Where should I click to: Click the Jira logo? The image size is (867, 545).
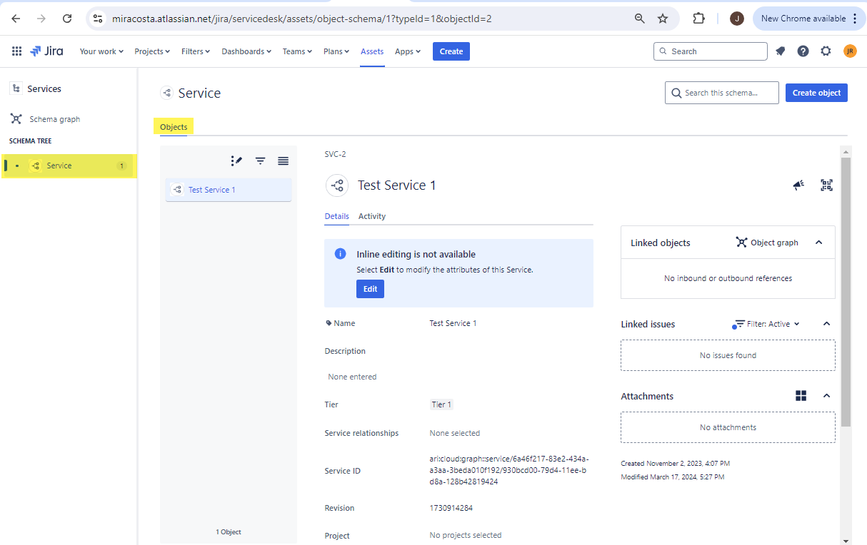click(46, 51)
